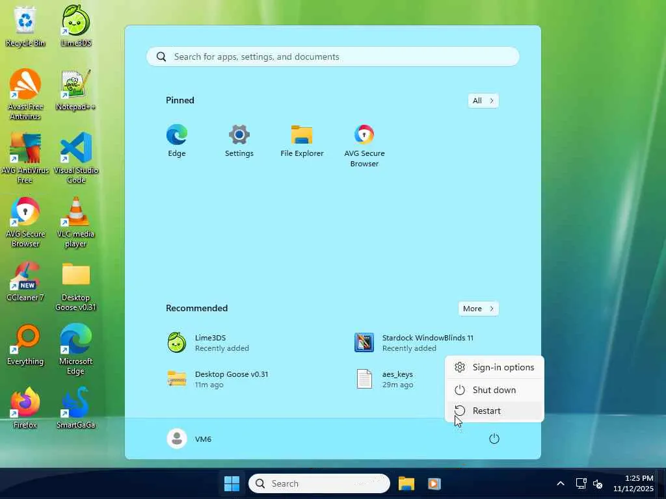
Task: Select the Notepad++ desktop shortcut
Action: (75, 90)
